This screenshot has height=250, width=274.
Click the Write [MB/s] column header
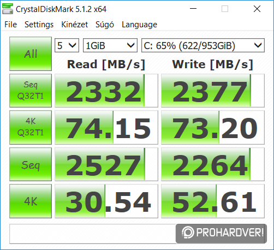[x=213, y=64]
